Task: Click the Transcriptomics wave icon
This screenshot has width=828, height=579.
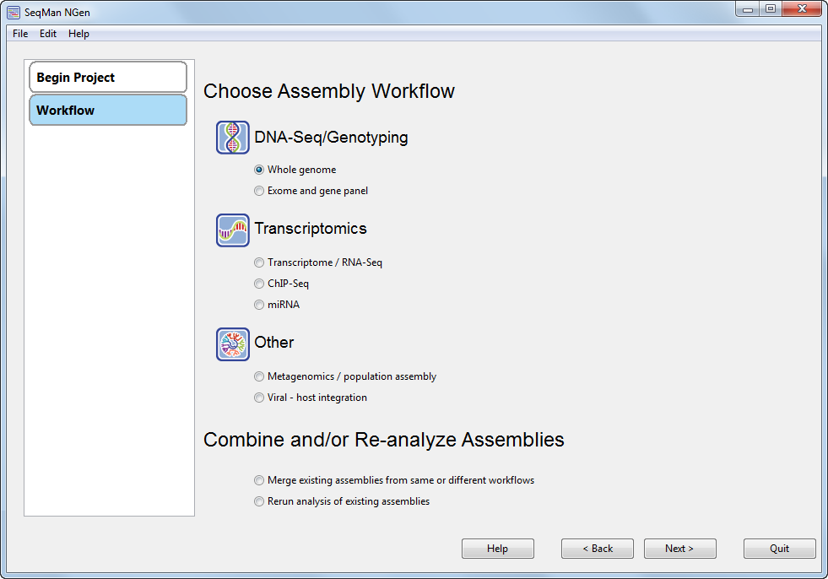Action: [x=232, y=230]
